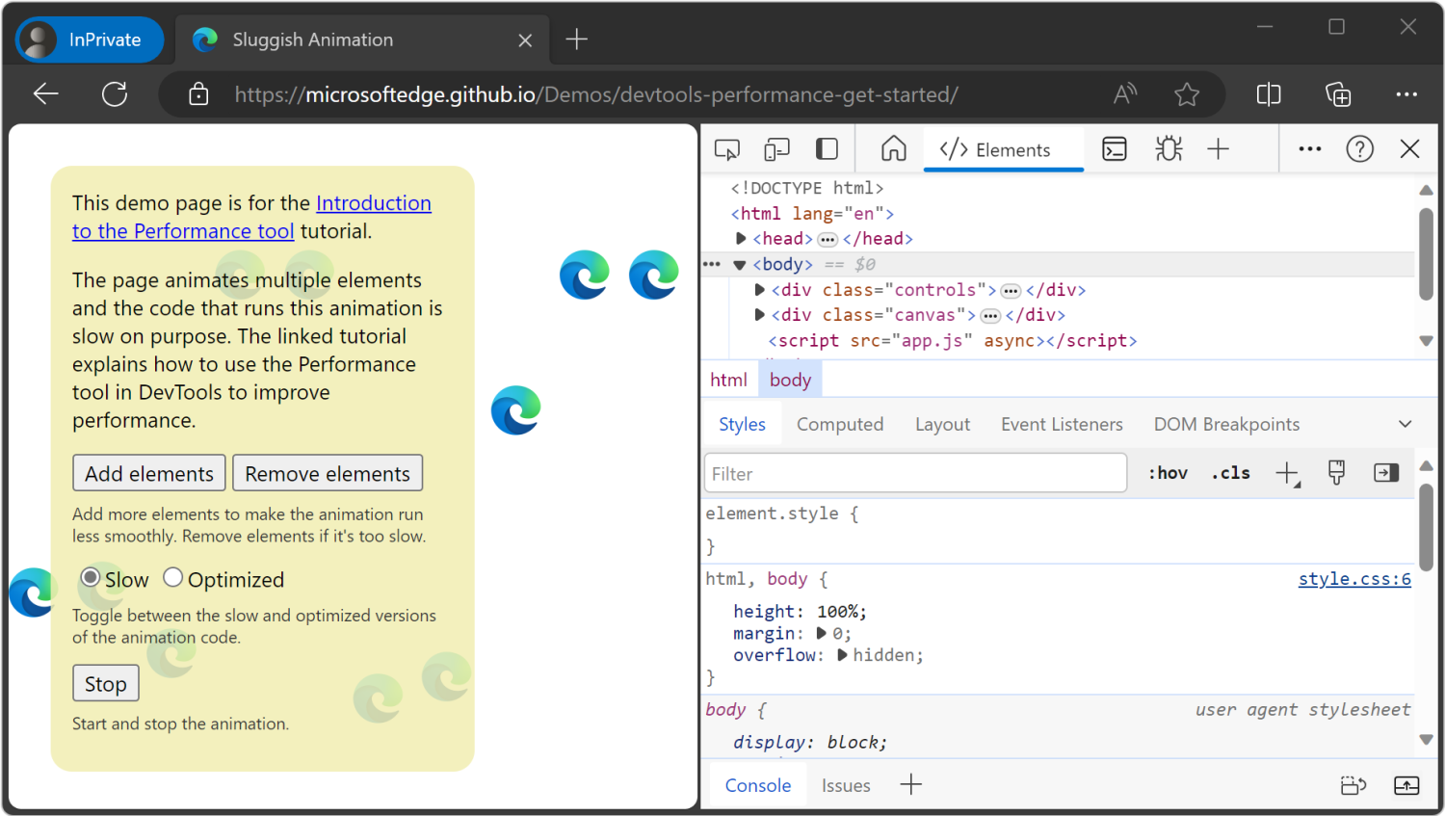Image resolution: width=1445 pixels, height=816 pixels.
Task: Add more tools with the plus in the activity bar
Action: tap(1219, 148)
